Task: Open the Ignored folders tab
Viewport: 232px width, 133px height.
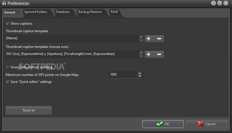Action: click(36, 12)
